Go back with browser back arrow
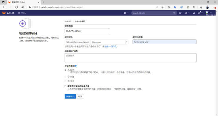 (x=4, y=7)
